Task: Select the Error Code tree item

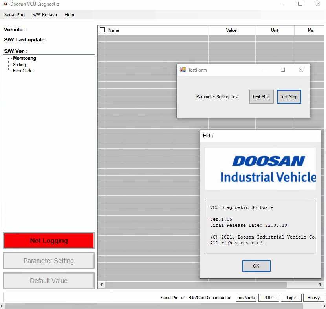Action: pos(22,71)
